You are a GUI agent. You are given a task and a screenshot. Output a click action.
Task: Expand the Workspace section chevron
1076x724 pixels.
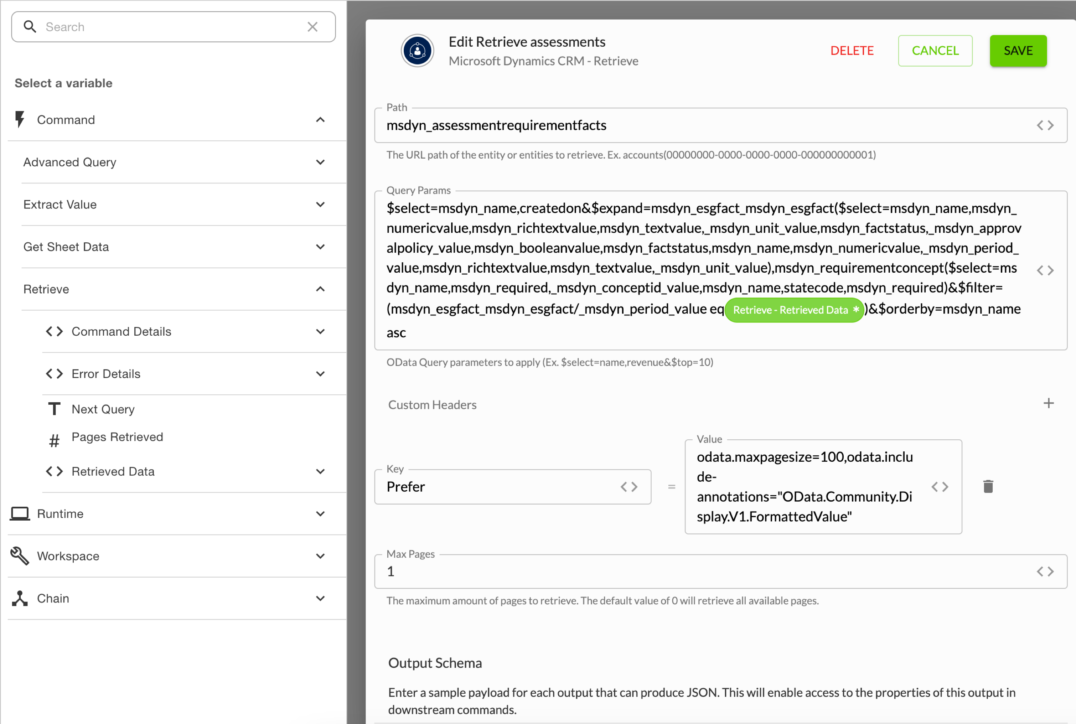coord(320,556)
